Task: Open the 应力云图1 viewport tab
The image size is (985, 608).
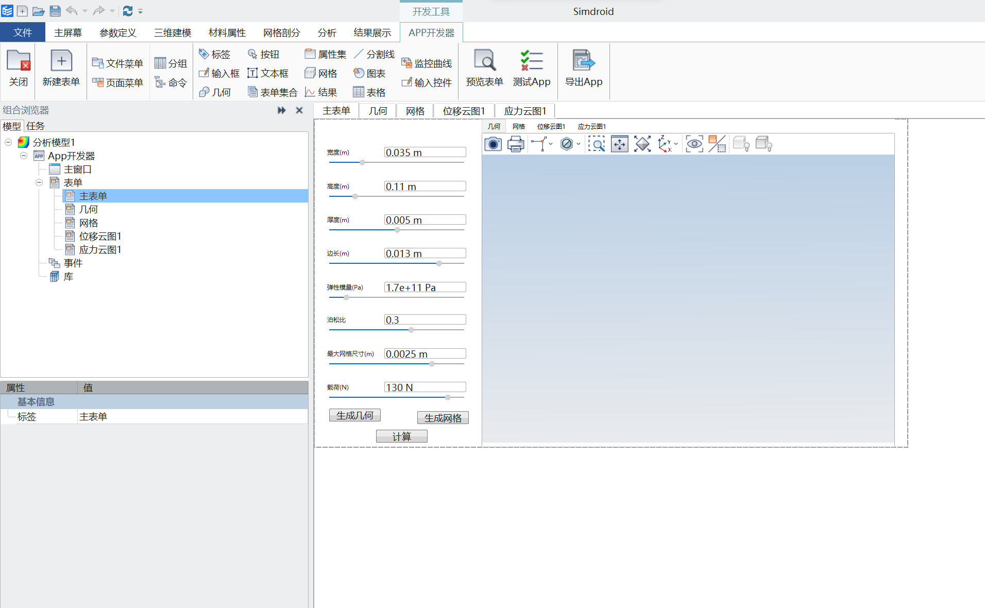Action: click(591, 126)
